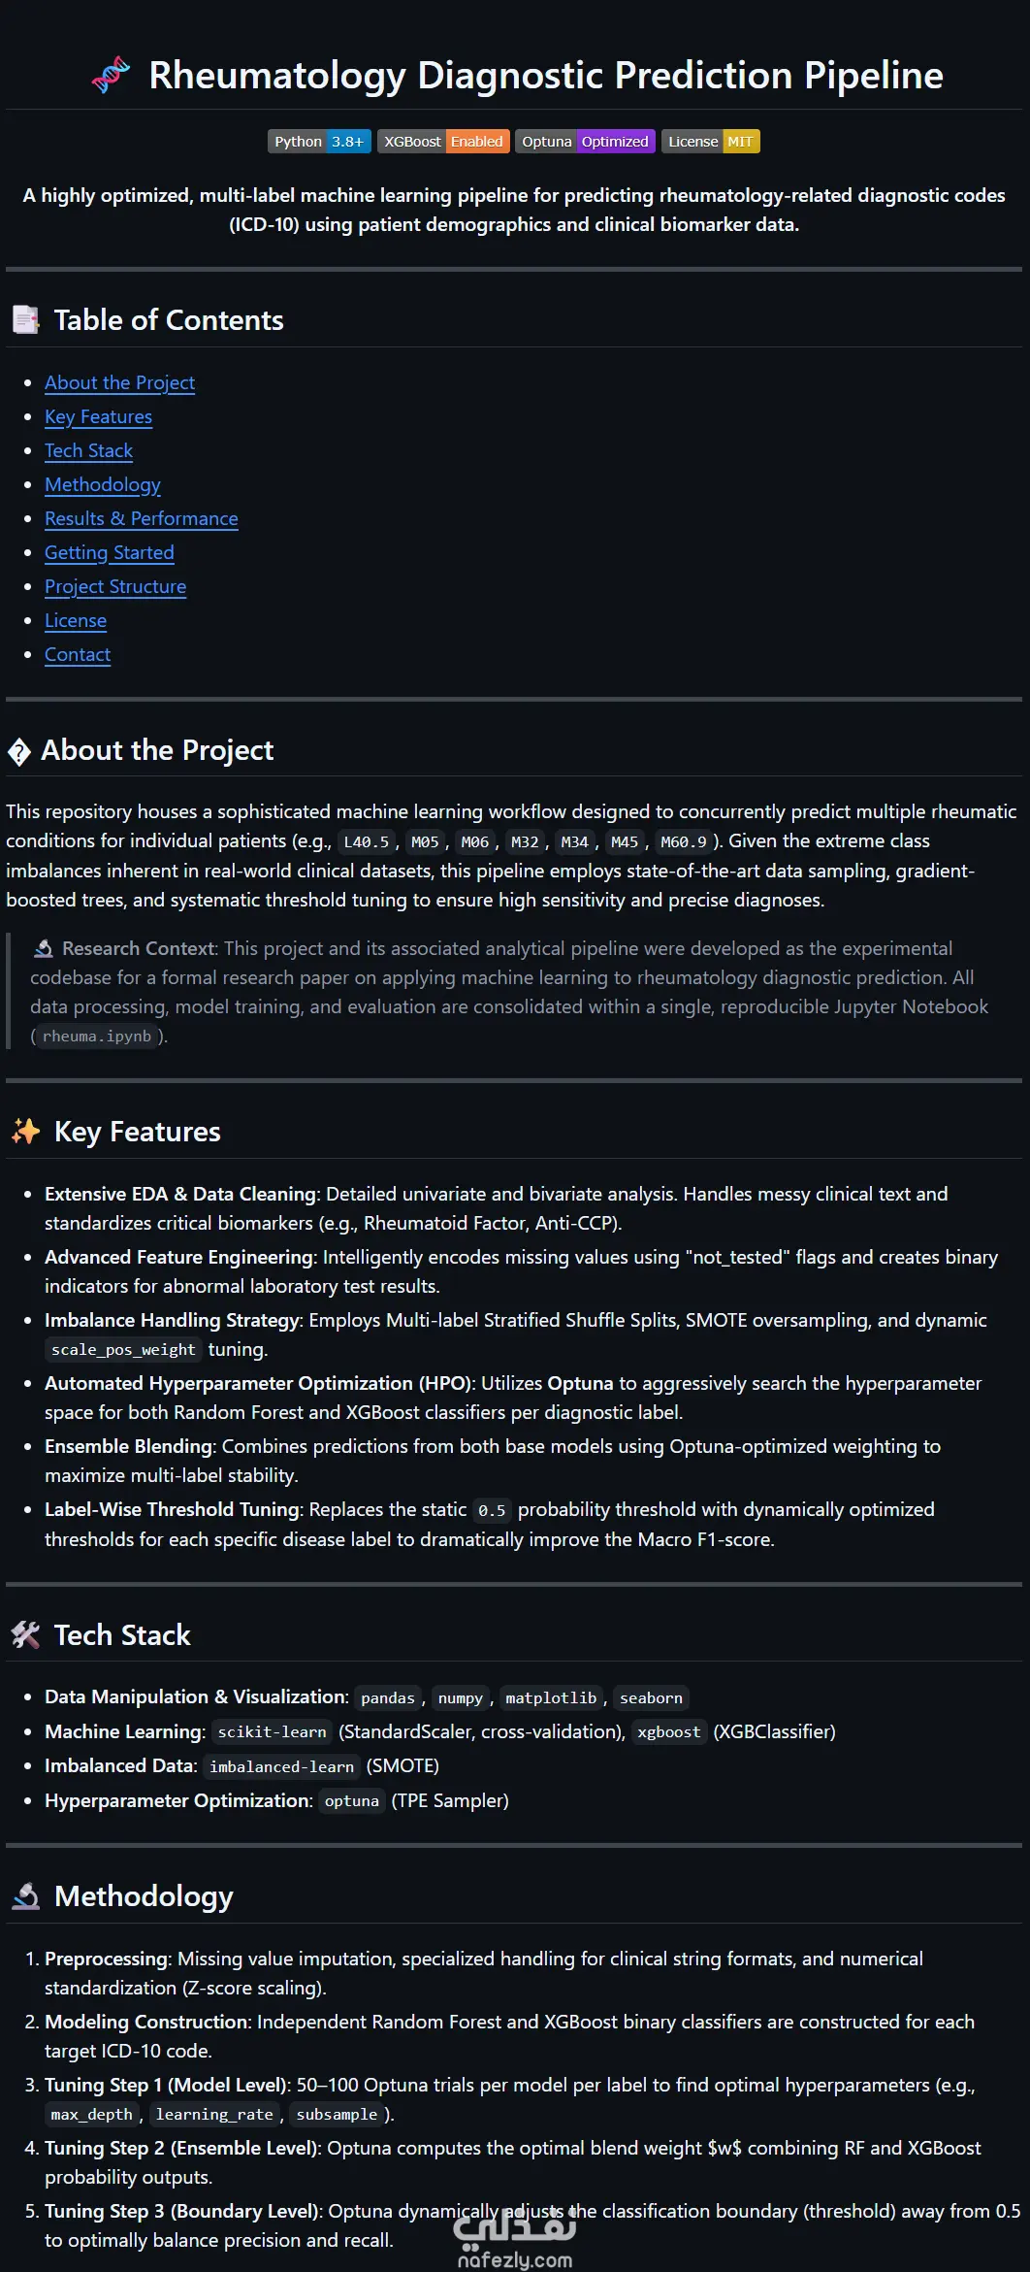Click the License link in contents
1030x2272 pixels.
pyautogui.click(x=76, y=621)
